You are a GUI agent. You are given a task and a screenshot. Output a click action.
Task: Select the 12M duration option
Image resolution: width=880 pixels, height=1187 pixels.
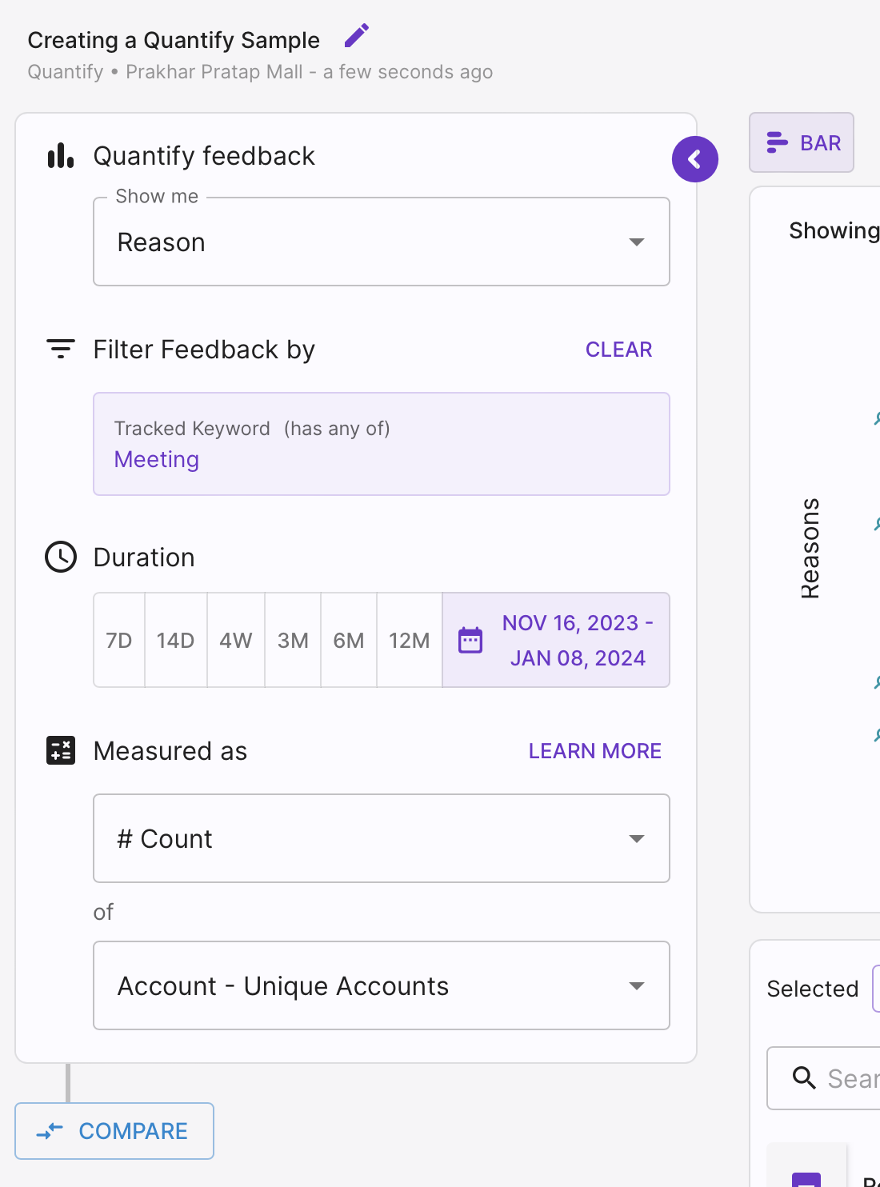click(410, 640)
